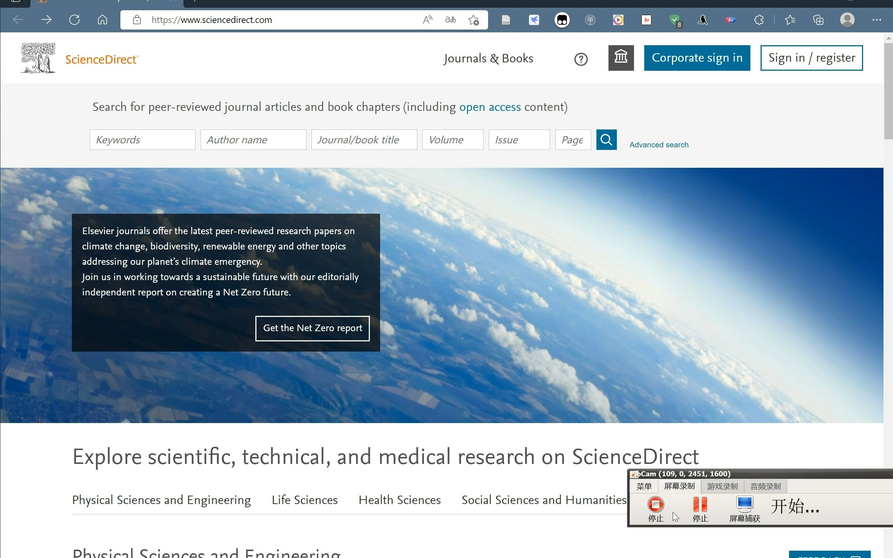Image resolution: width=893 pixels, height=558 pixels.
Task: Click the bookmark/favorites icon in toolbar
Action: (x=789, y=19)
